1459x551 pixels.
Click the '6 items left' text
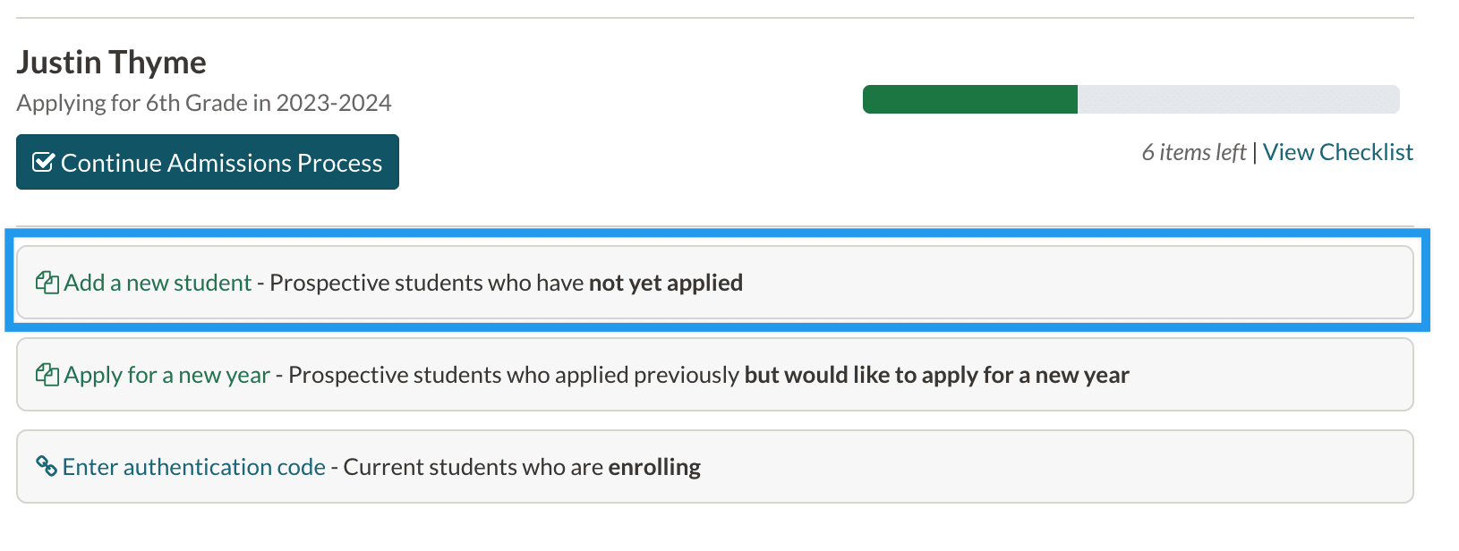pos(1193,153)
